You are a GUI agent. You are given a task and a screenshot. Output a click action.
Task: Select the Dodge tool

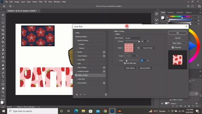point(3,69)
